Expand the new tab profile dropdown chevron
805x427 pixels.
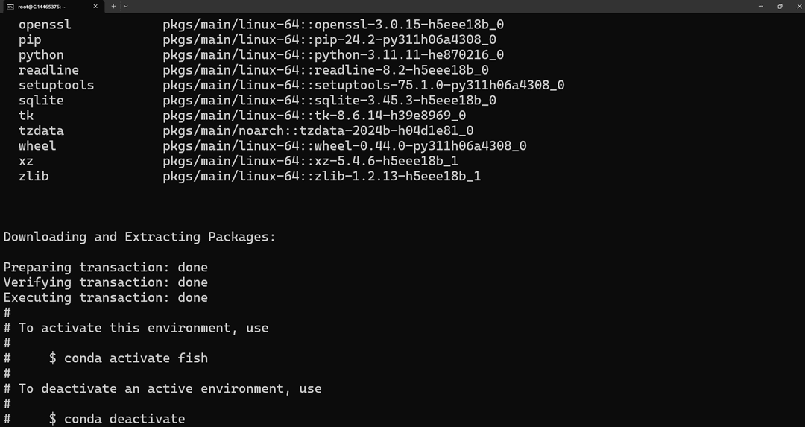pyautogui.click(x=126, y=7)
